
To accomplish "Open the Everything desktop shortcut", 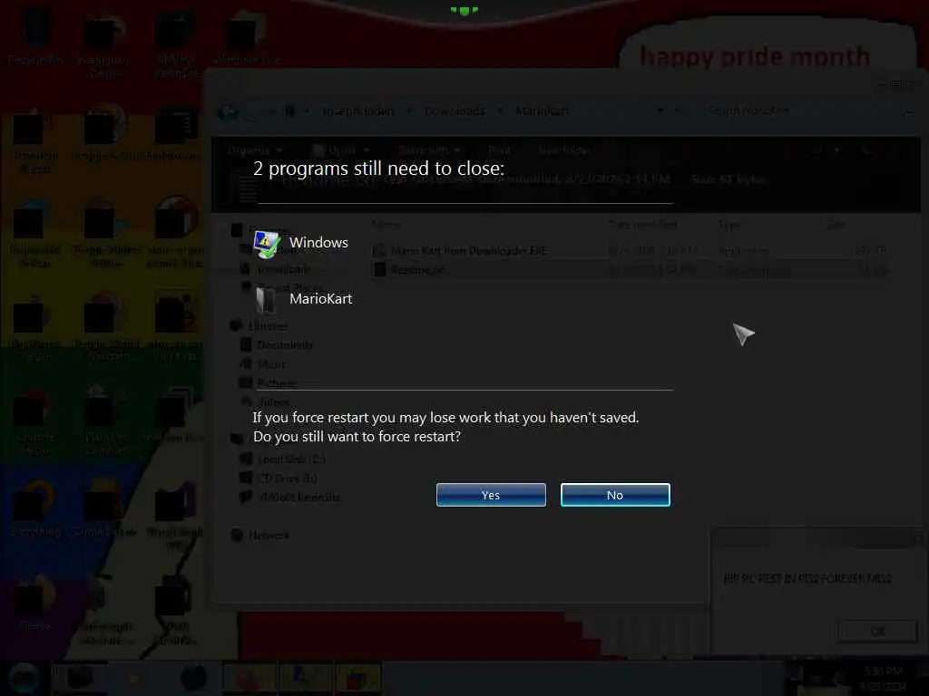I will [35, 510].
